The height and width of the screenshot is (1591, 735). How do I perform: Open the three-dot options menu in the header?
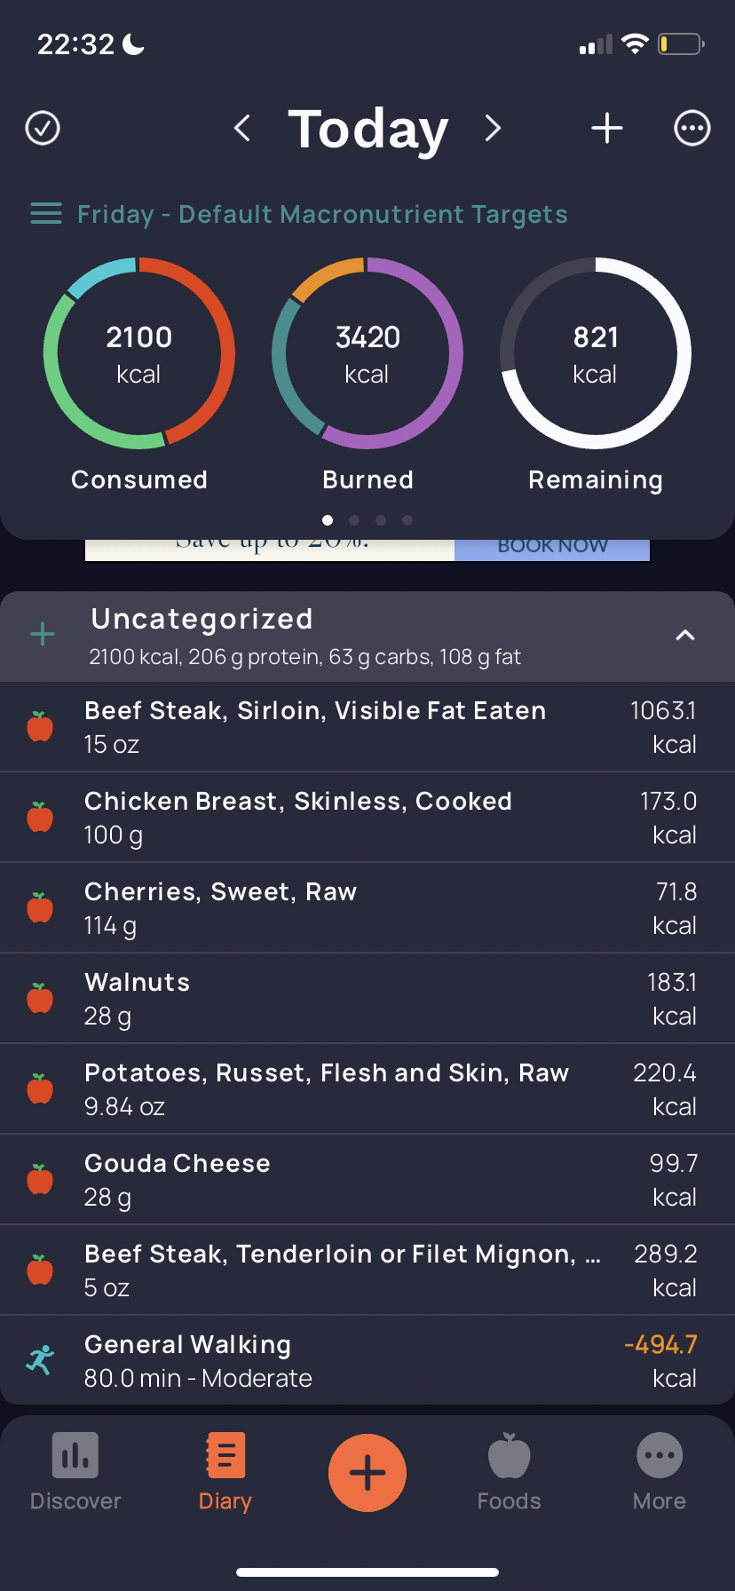click(692, 128)
